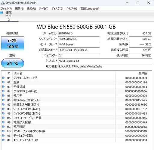Click the blue status orb for drive C:

(1, 13)
